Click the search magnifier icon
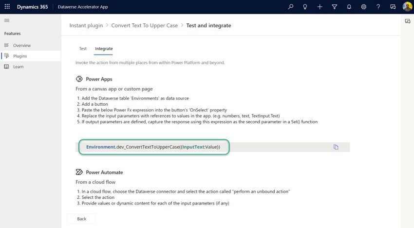The image size is (414, 228). [291, 7]
